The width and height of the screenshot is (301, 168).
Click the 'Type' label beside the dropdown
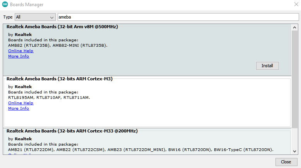(x=8, y=17)
